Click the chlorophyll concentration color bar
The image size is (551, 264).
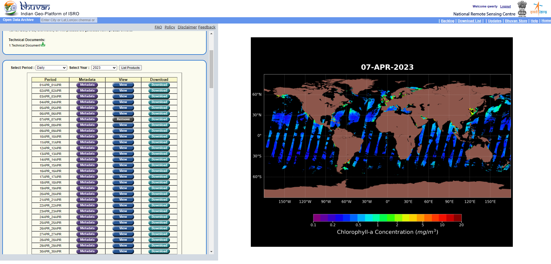(x=387, y=218)
